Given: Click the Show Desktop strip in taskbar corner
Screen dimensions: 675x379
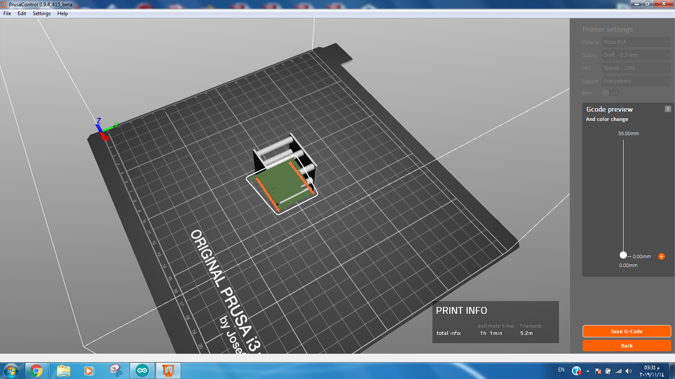Looking at the screenshot, I should tap(672, 371).
